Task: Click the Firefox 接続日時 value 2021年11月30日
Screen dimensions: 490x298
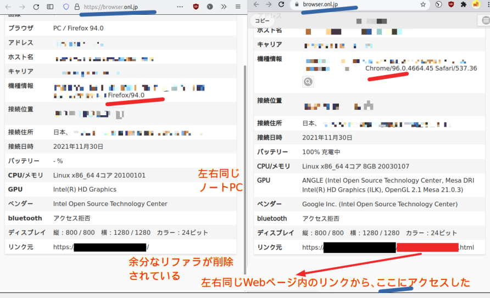Action: coord(78,147)
